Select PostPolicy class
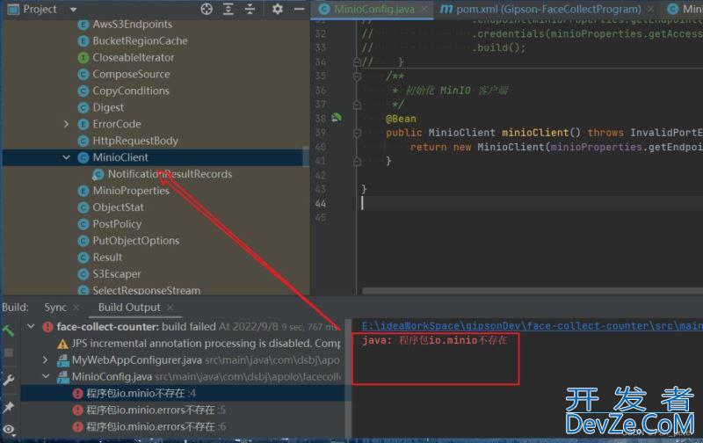The height and width of the screenshot is (443, 703). [117, 224]
